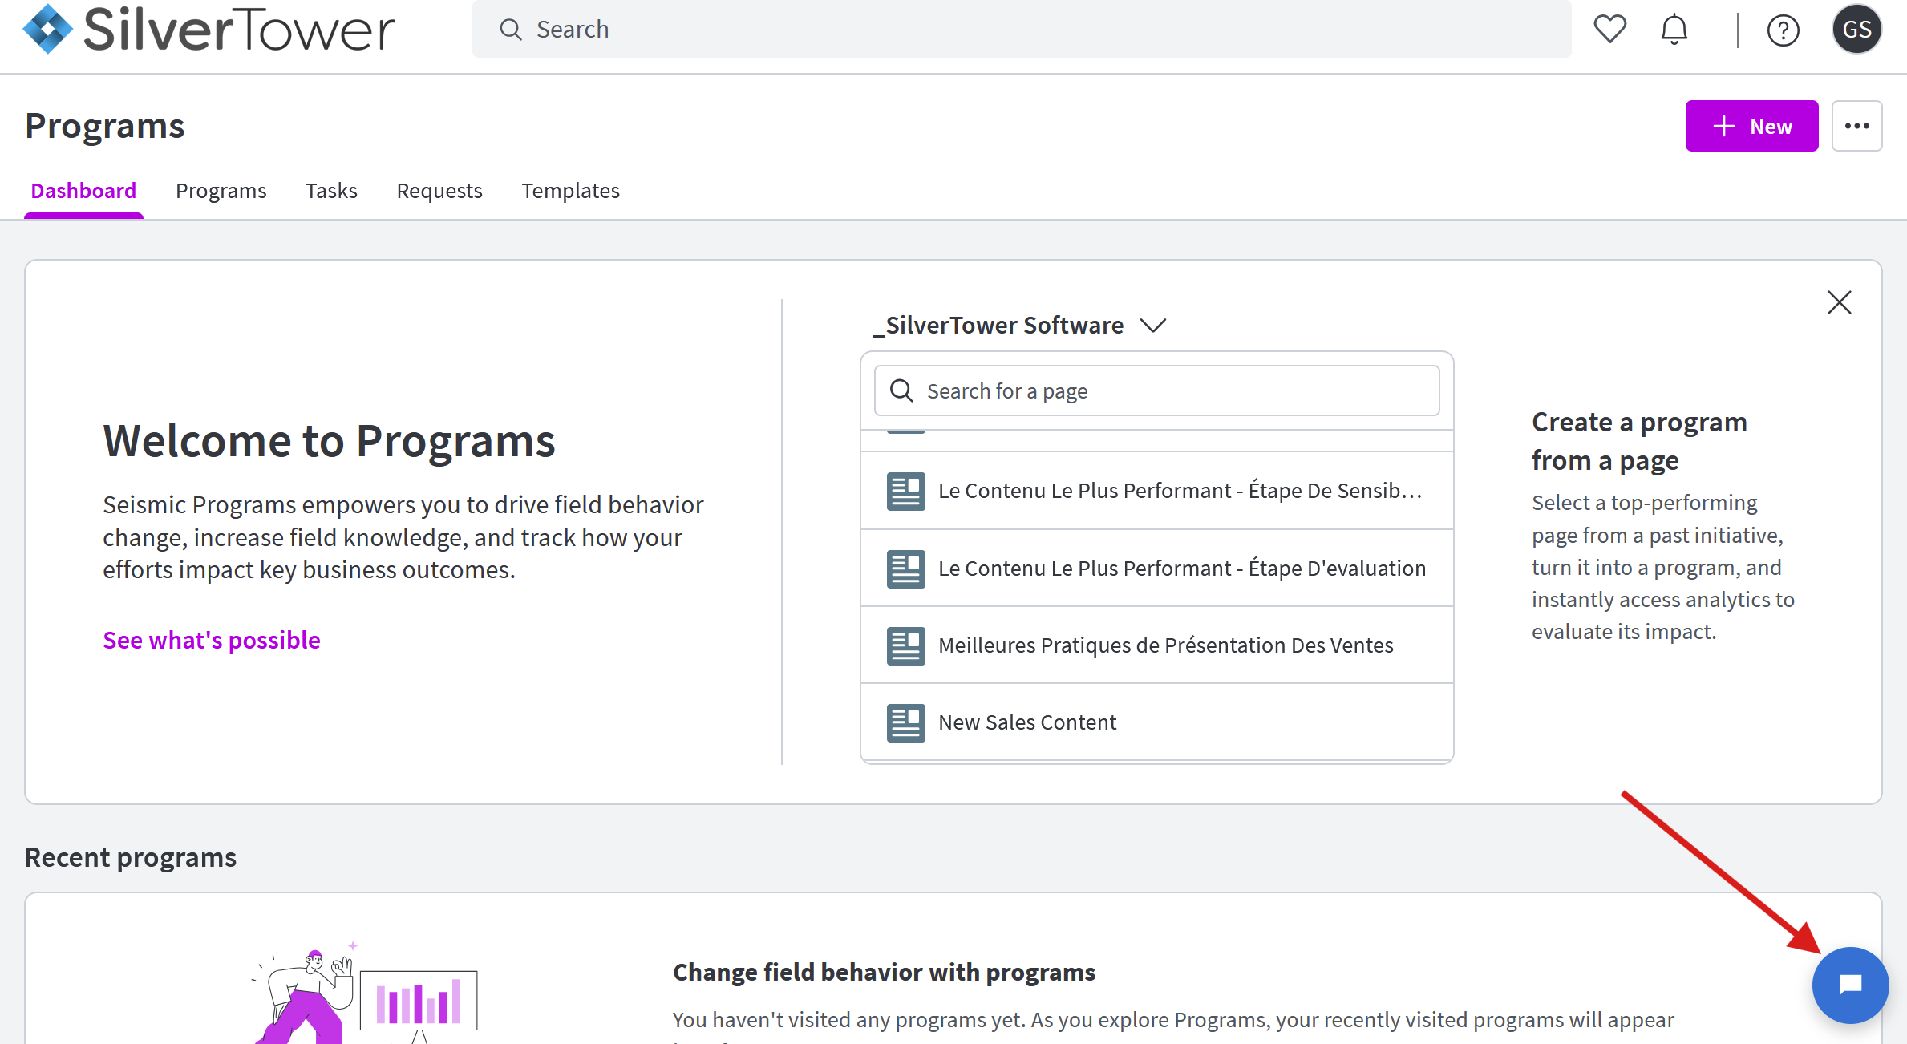Open the Requests tab
1907x1044 pixels.
[439, 191]
